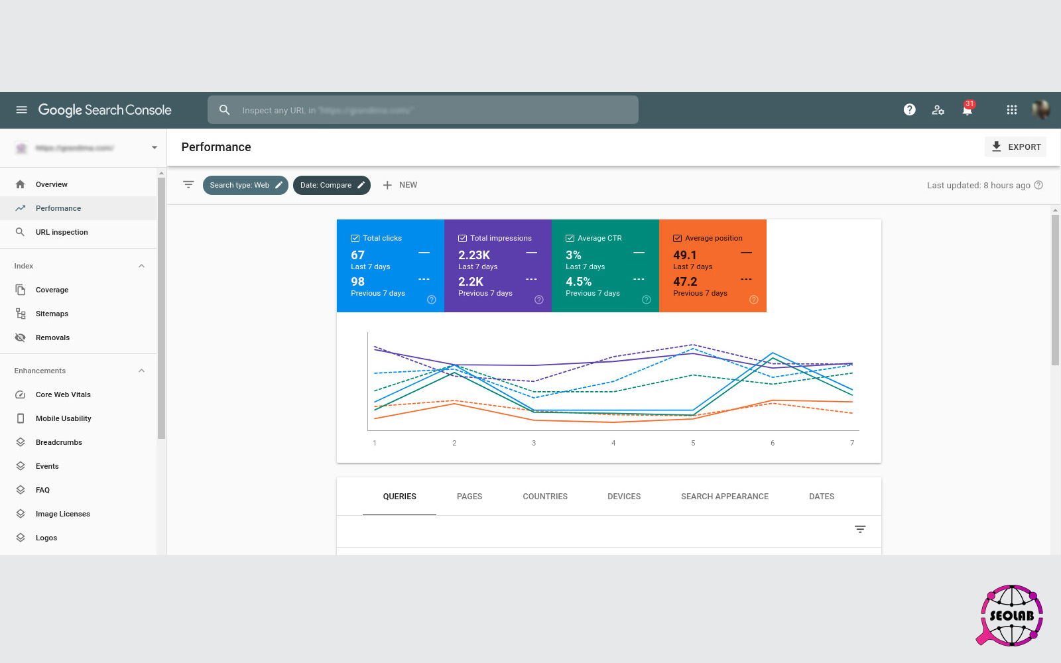Viewport: 1061px width, 663px height.
Task: Click help icon on Average position card
Action: [754, 300]
